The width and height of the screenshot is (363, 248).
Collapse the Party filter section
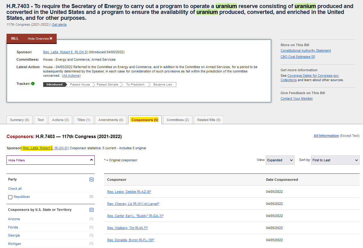[x=91, y=180]
